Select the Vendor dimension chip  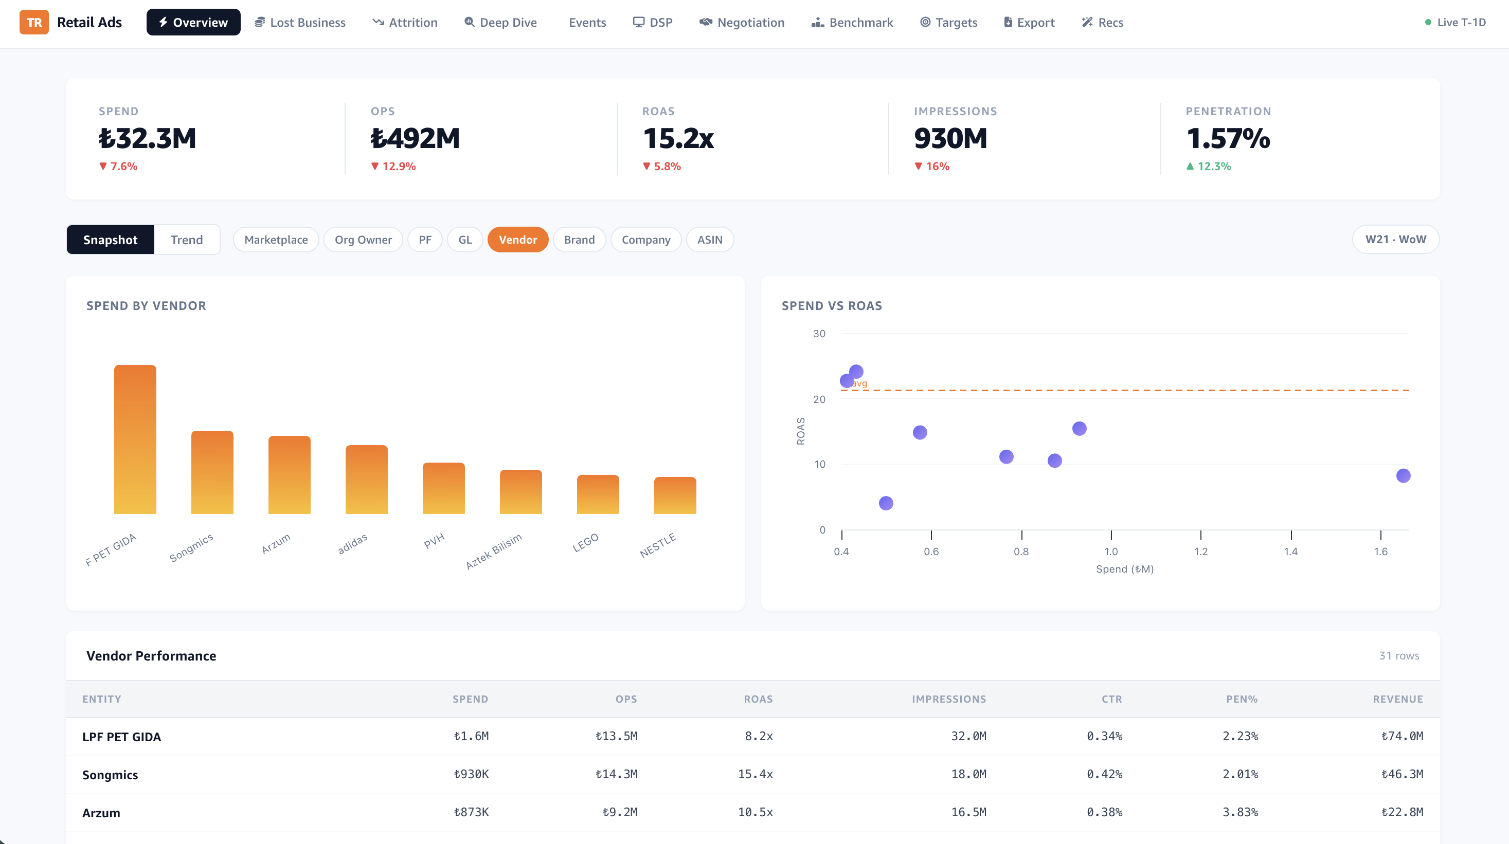point(518,240)
